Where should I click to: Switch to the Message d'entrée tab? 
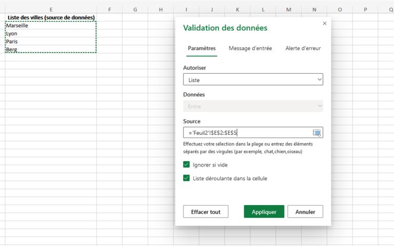pyautogui.click(x=250, y=48)
